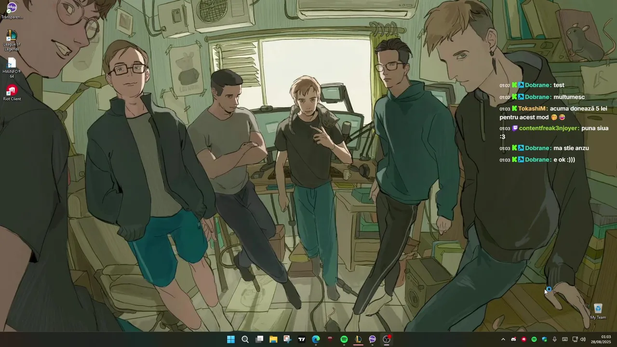This screenshot has width=617, height=347.
Task: Open the Riot Client desktop shortcut
Action: [x=12, y=93]
